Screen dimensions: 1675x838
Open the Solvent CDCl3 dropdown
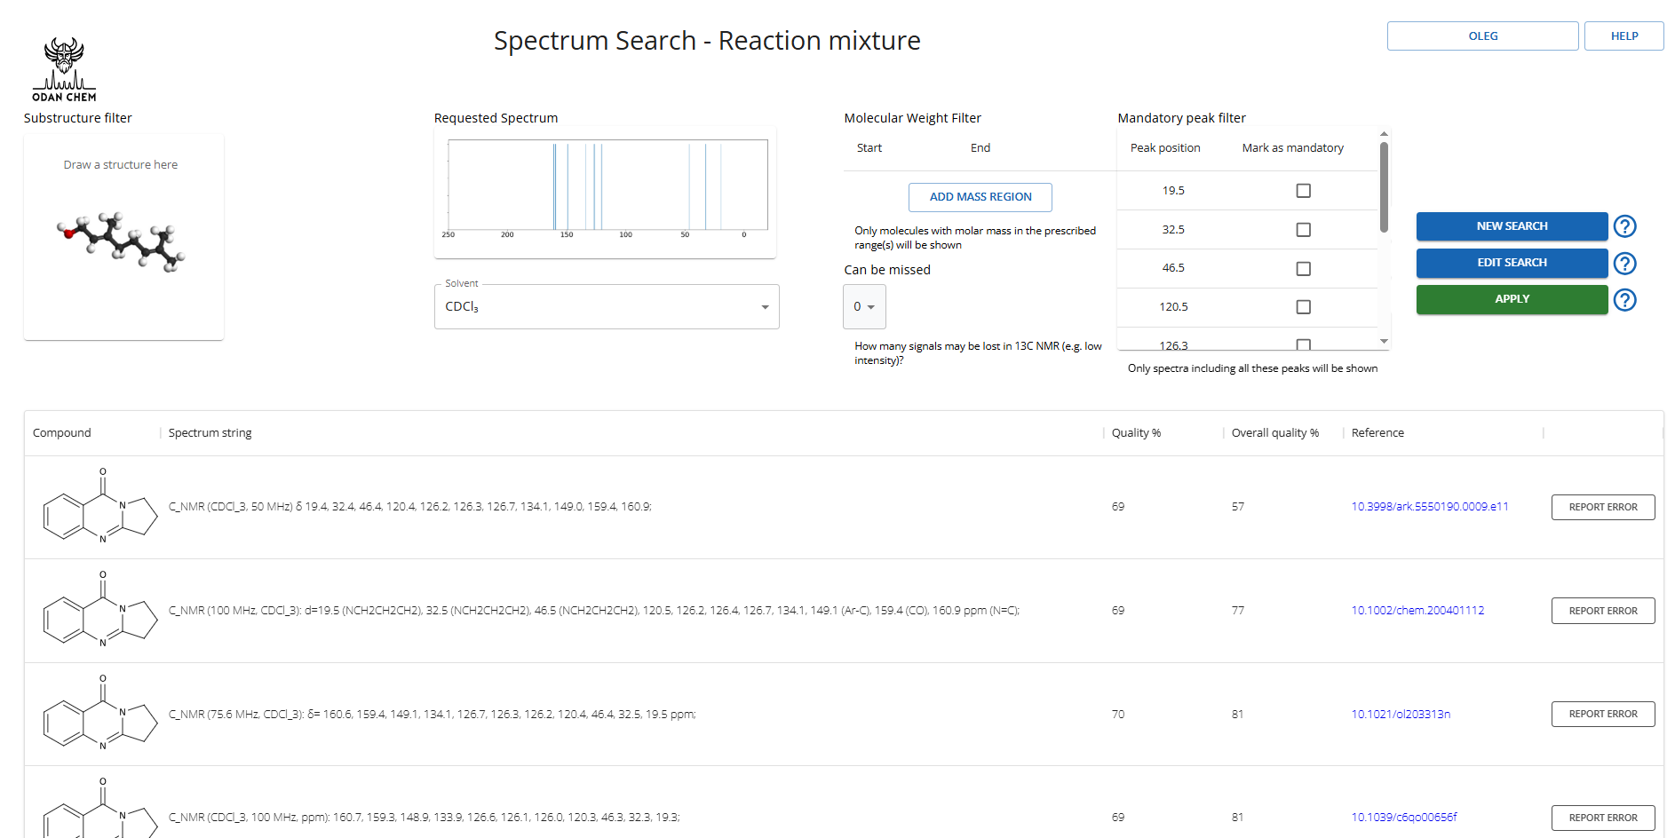(607, 307)
